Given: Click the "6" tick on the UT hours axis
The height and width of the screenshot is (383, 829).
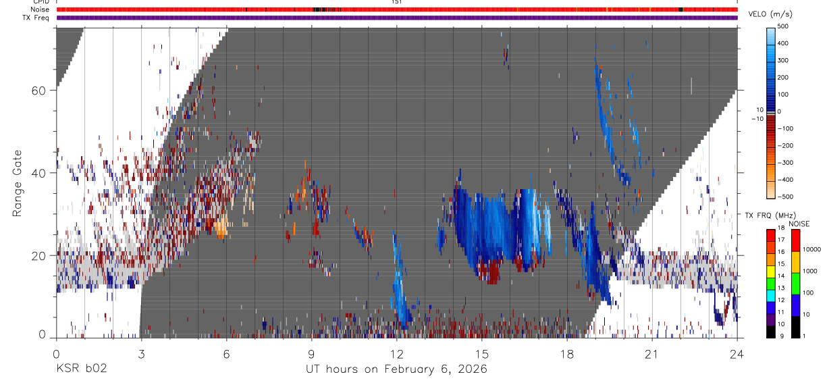Looking at the screenshot, I should coord(226,354).
